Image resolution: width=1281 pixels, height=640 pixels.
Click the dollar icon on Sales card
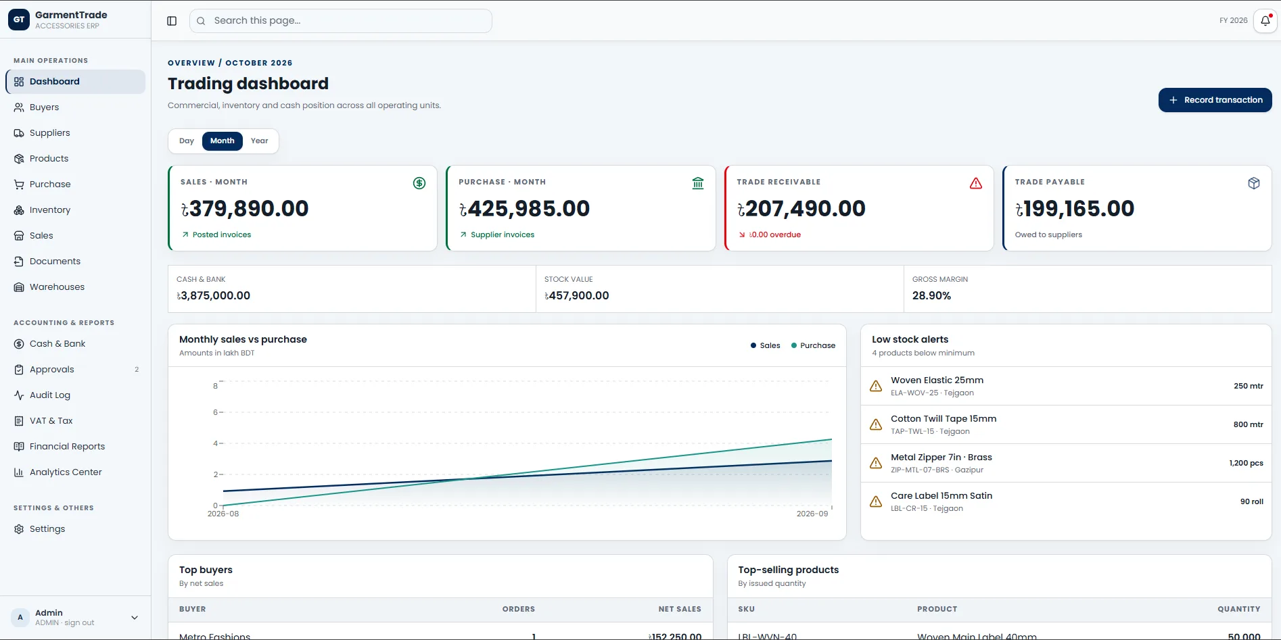[x=419, y=183]
